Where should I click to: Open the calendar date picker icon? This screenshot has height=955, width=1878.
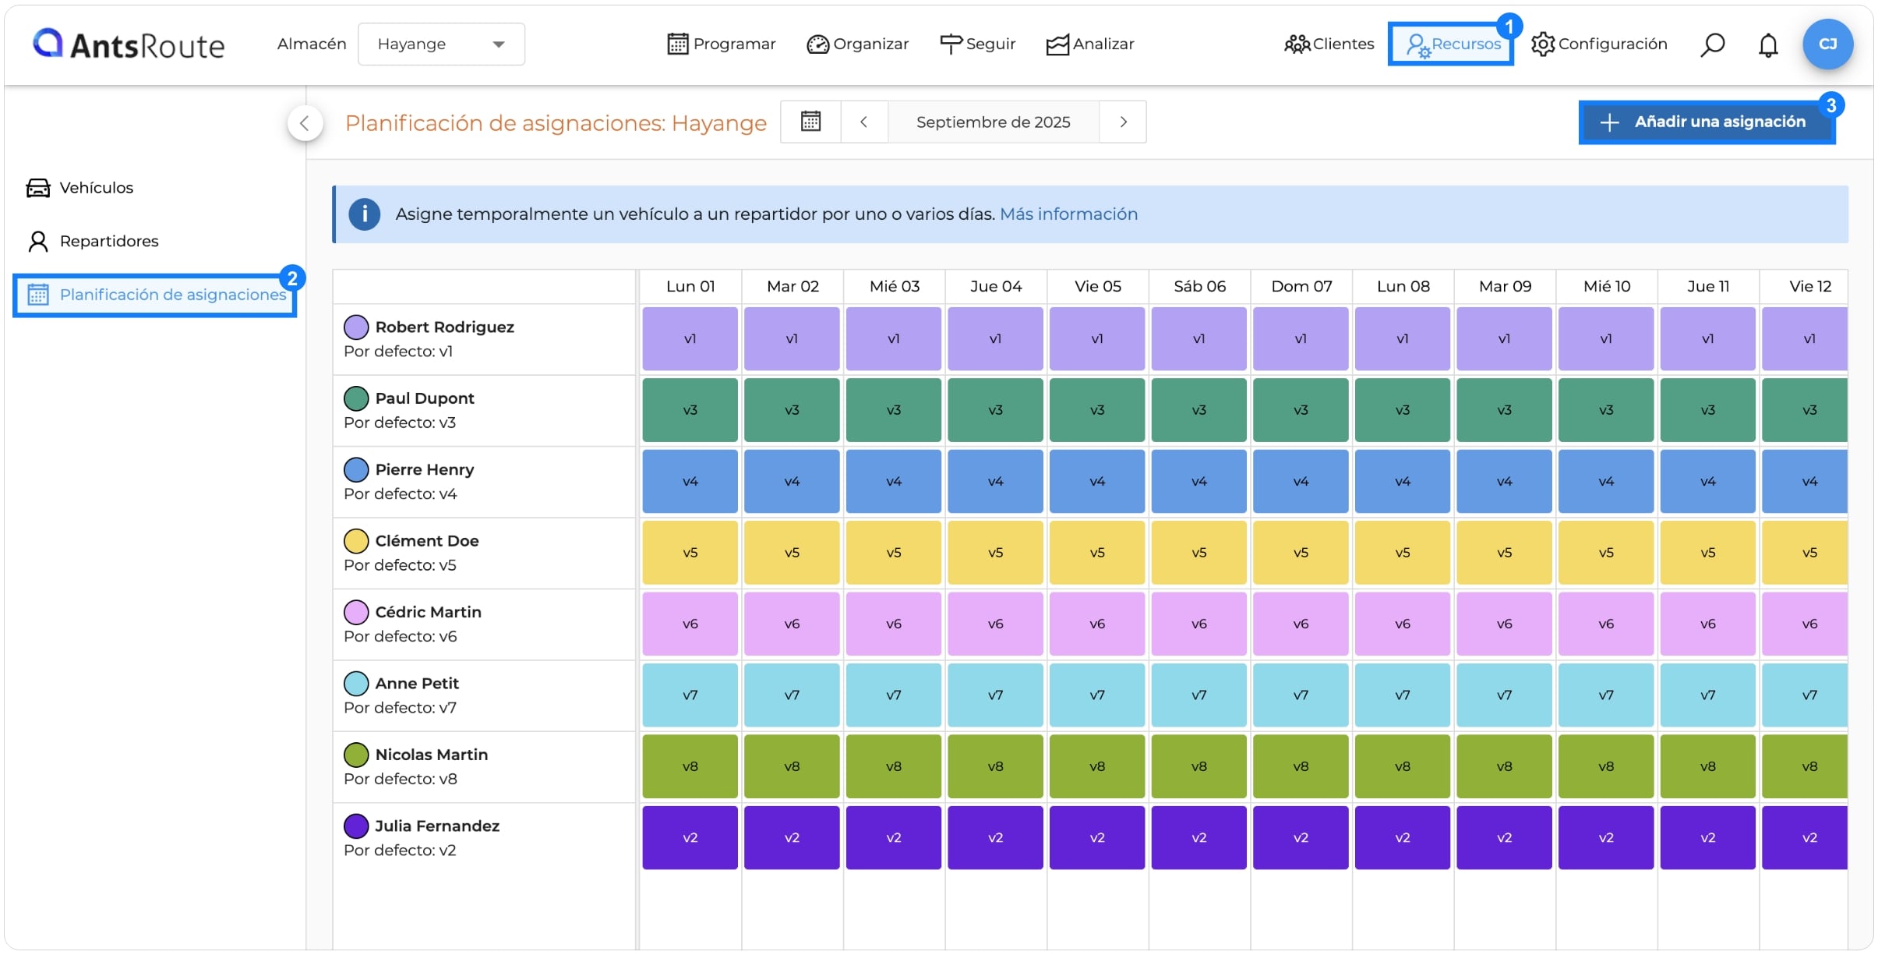click(810, 122)
